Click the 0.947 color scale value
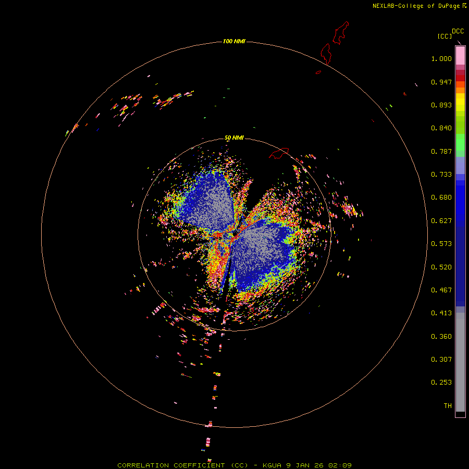This screenshot has height=469, width=469. pos(441,82)
